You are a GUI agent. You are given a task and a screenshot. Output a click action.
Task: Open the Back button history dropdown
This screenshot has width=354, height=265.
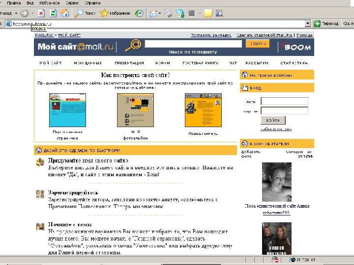click(16, 13)
